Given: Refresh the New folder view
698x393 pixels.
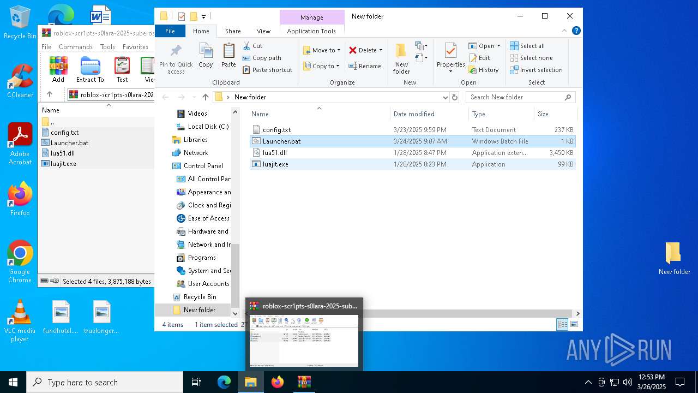Looking at the screenshot, I should point(455,97).
